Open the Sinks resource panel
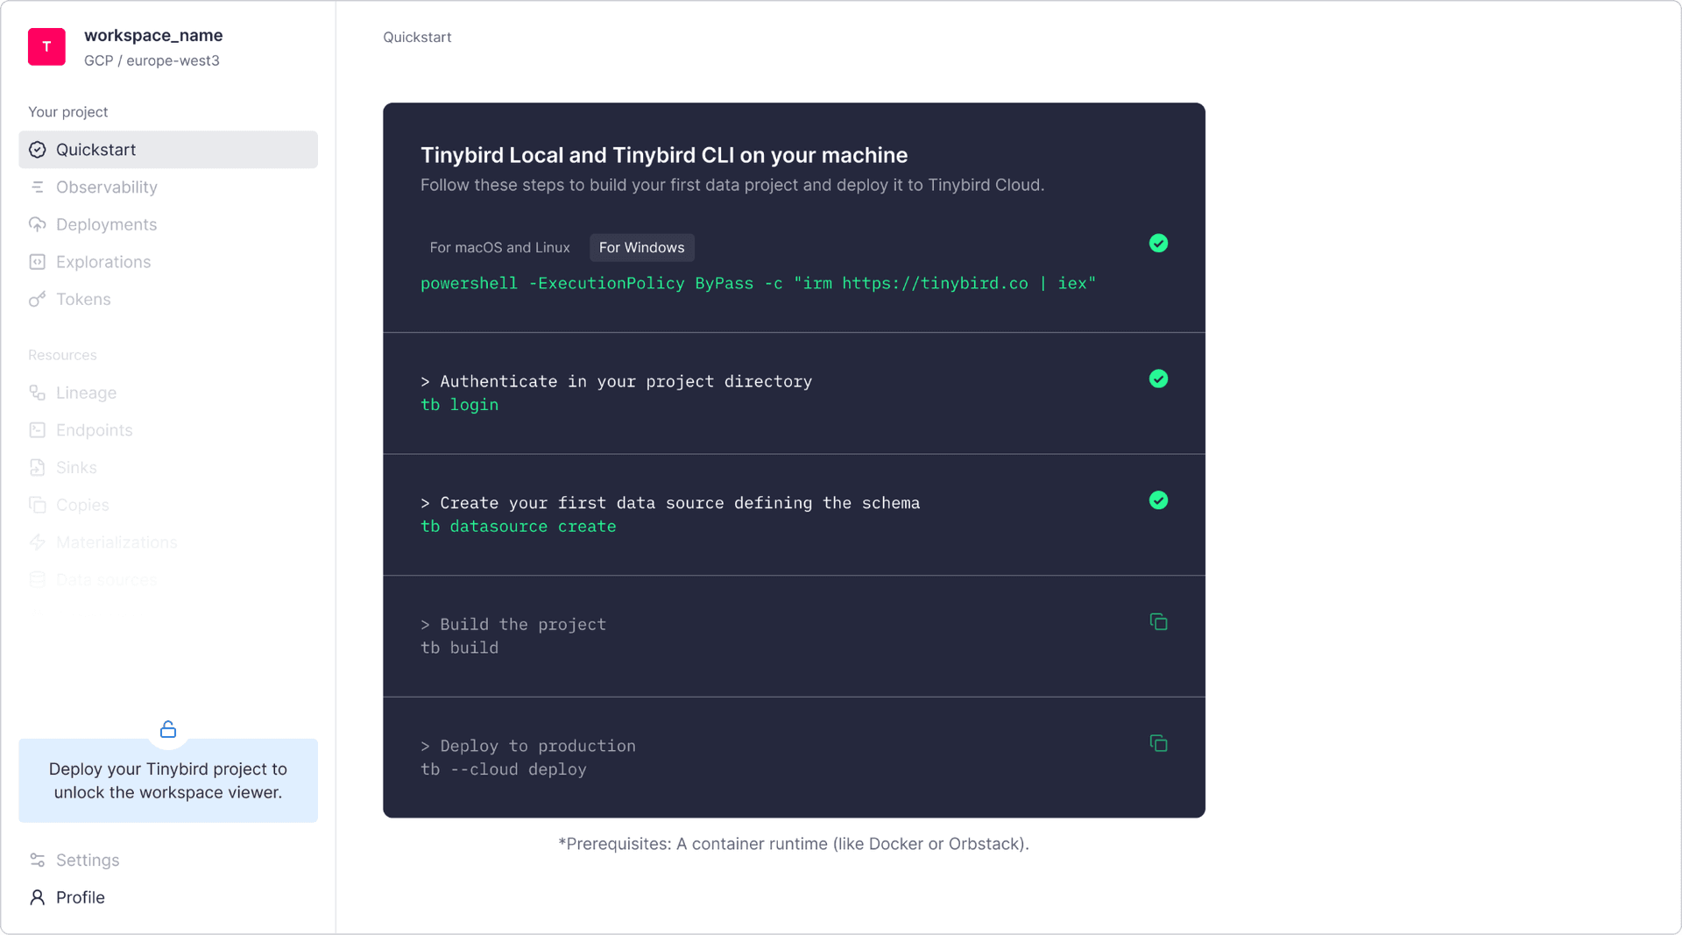 coord(76,467)
